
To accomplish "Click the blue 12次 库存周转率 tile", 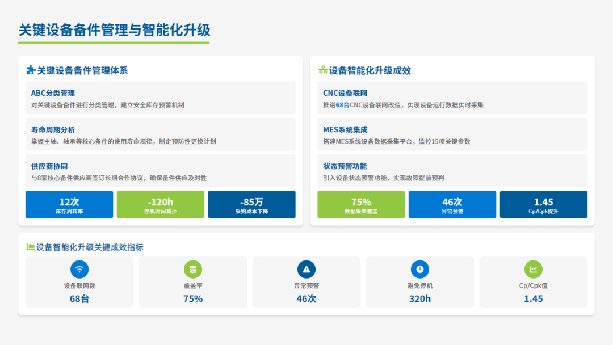I will click(x=69, y=205).
